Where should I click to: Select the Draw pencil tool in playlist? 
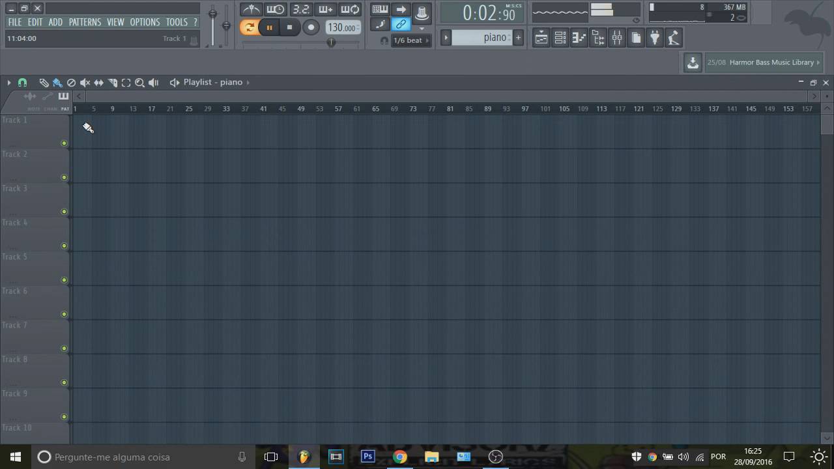click(x=44, y=83)
